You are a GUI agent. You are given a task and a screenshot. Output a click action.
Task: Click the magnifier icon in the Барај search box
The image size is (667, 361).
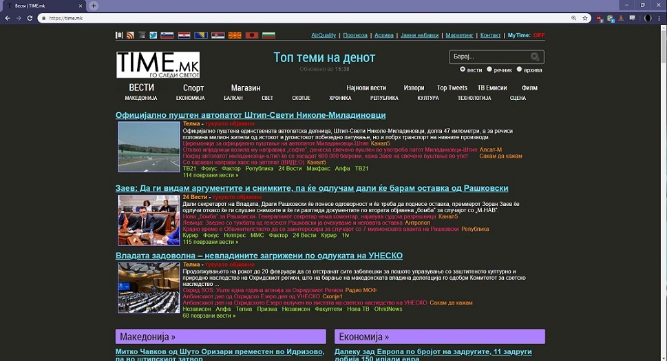point(535,56)
